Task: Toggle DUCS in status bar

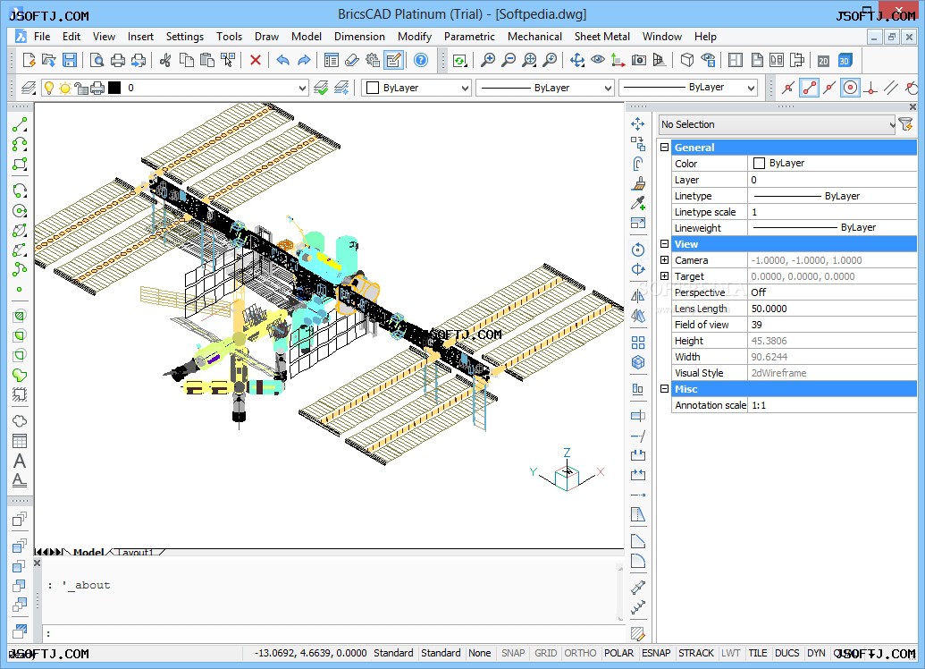Action: [787, 653]
